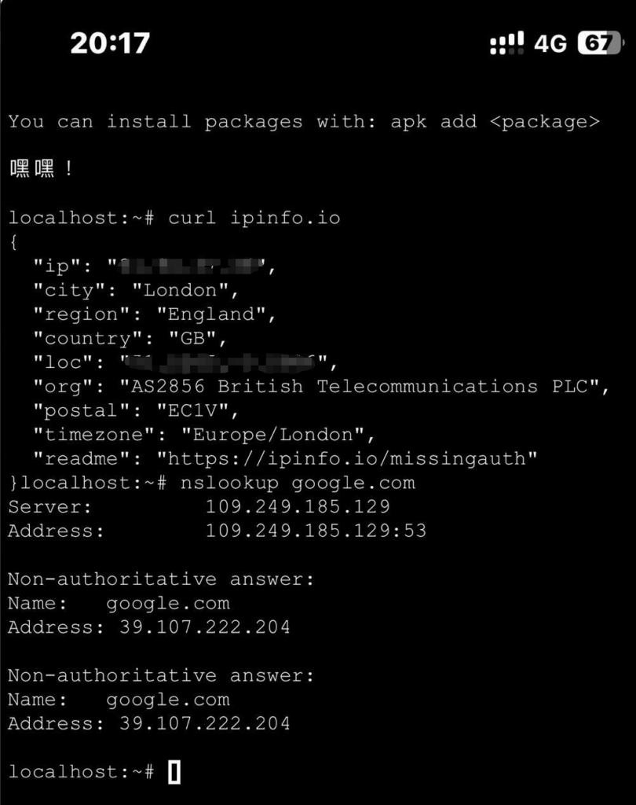636x805 pixels.
Task: Open the ipinfo.io/missingauth readme URL
Action: click(x=347, y=459)
